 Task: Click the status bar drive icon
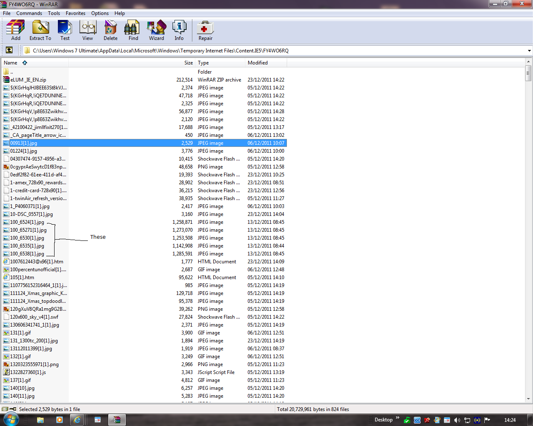pos(5,409)
